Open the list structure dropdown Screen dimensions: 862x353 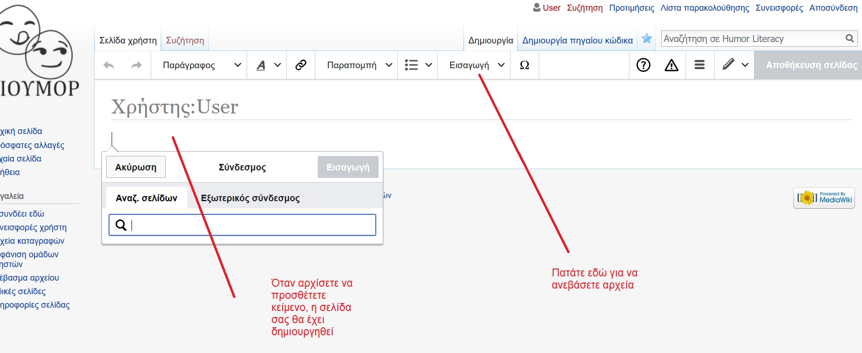[418, 65]
